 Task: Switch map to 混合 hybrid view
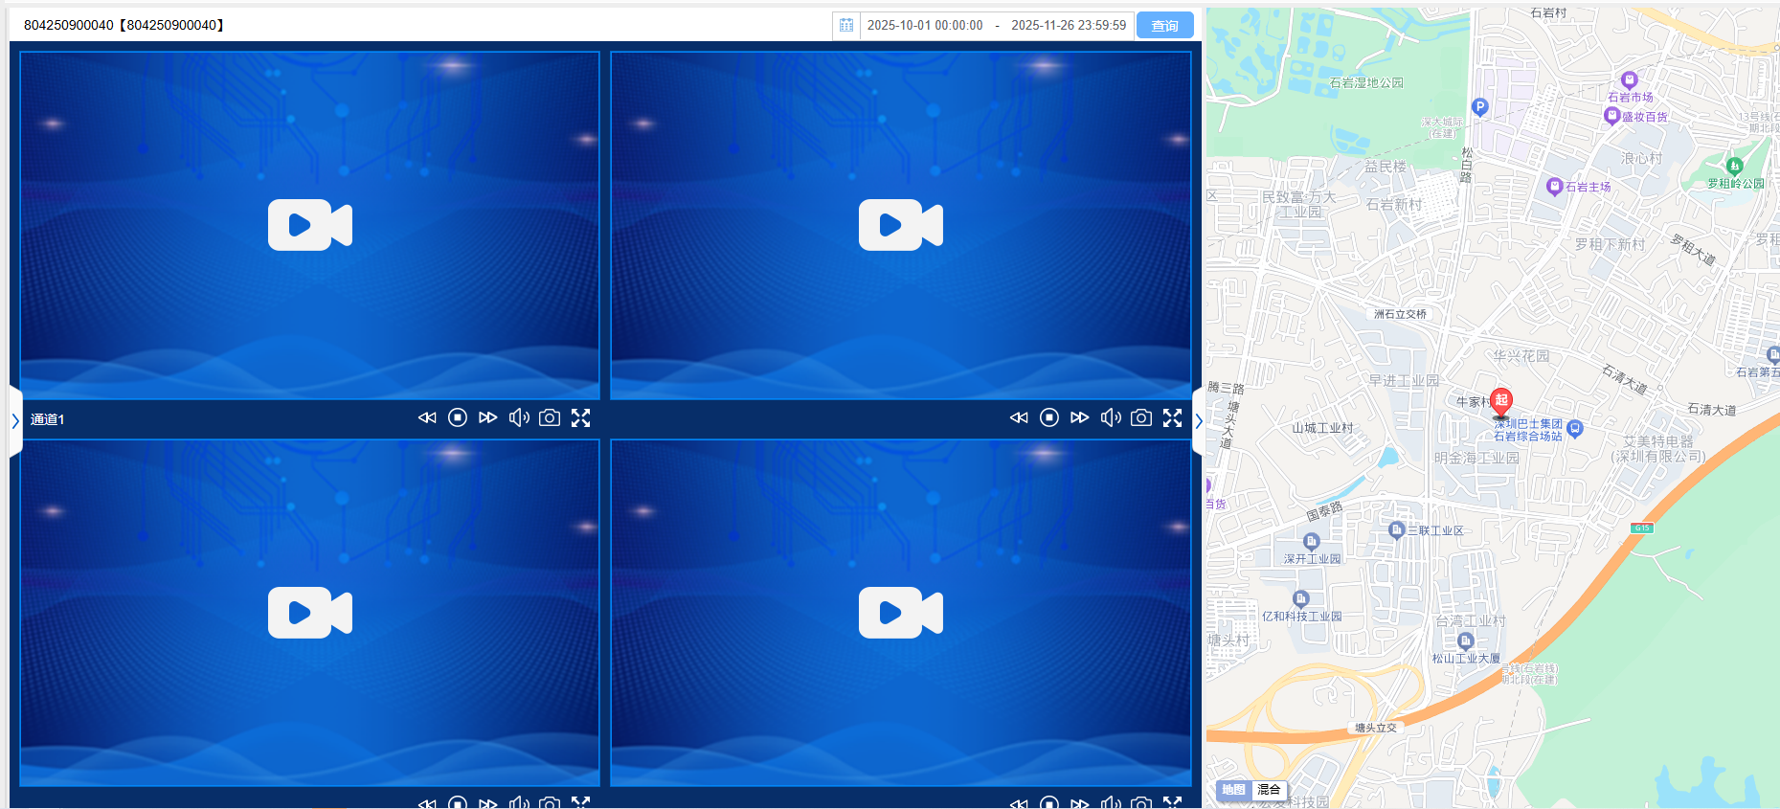(x=1269, y=790)
